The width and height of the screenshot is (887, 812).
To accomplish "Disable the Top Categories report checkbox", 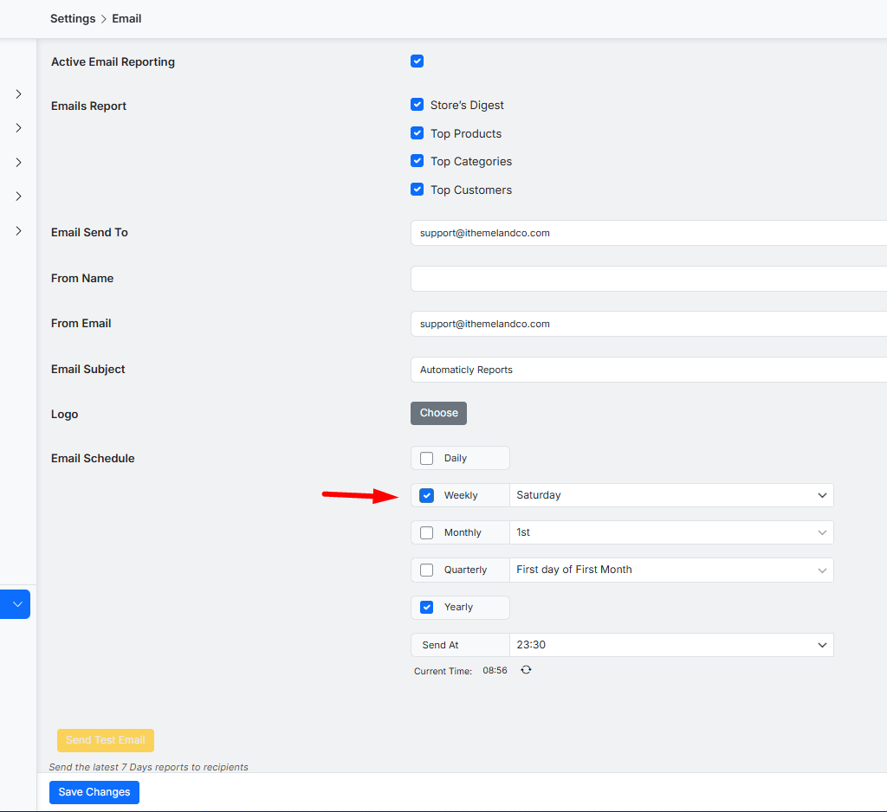I will pyautogui.click(x=417, y=161).
